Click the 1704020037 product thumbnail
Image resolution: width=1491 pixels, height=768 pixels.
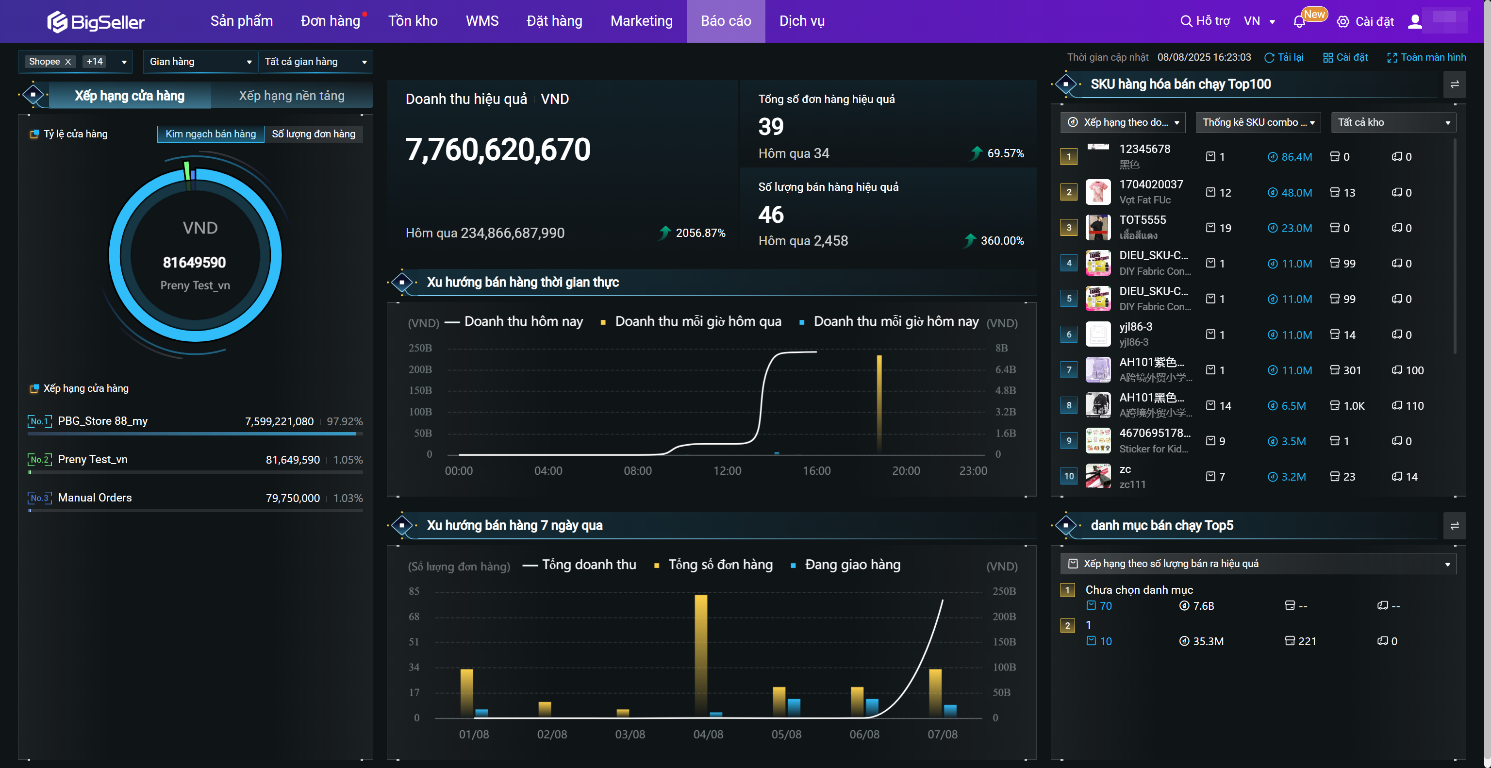(1097, 192)
